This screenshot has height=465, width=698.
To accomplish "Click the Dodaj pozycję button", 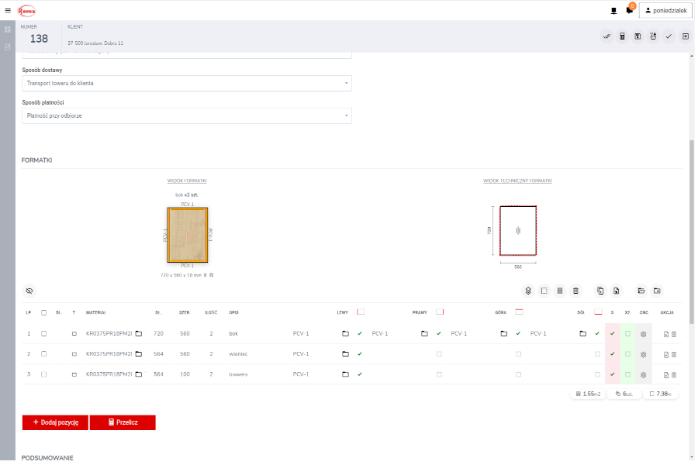I will [55, 422].
